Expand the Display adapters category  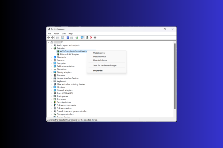tap(52, 72)
